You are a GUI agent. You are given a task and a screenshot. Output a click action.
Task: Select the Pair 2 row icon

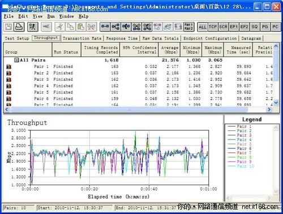8,73
